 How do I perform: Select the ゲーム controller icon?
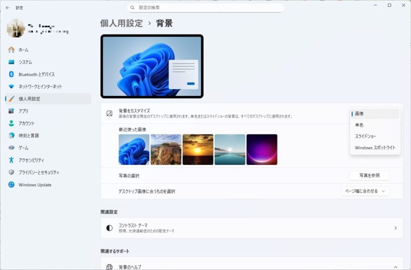pos(11,148)
